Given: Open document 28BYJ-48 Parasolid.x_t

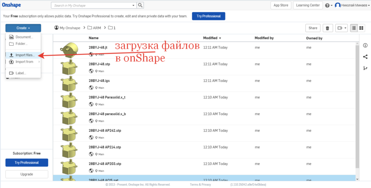Looking at the screenshot, I should [x=107, y=97].
